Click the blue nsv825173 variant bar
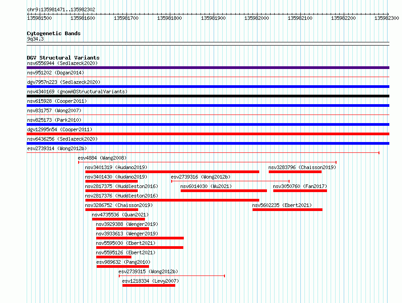This screenshot has height=303, width=402. [208, 124]
